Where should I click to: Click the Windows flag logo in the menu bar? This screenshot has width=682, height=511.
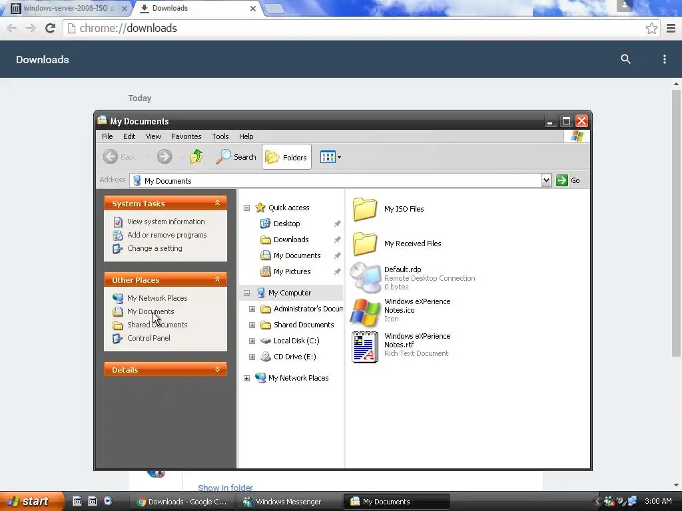[x=577, y=136]
